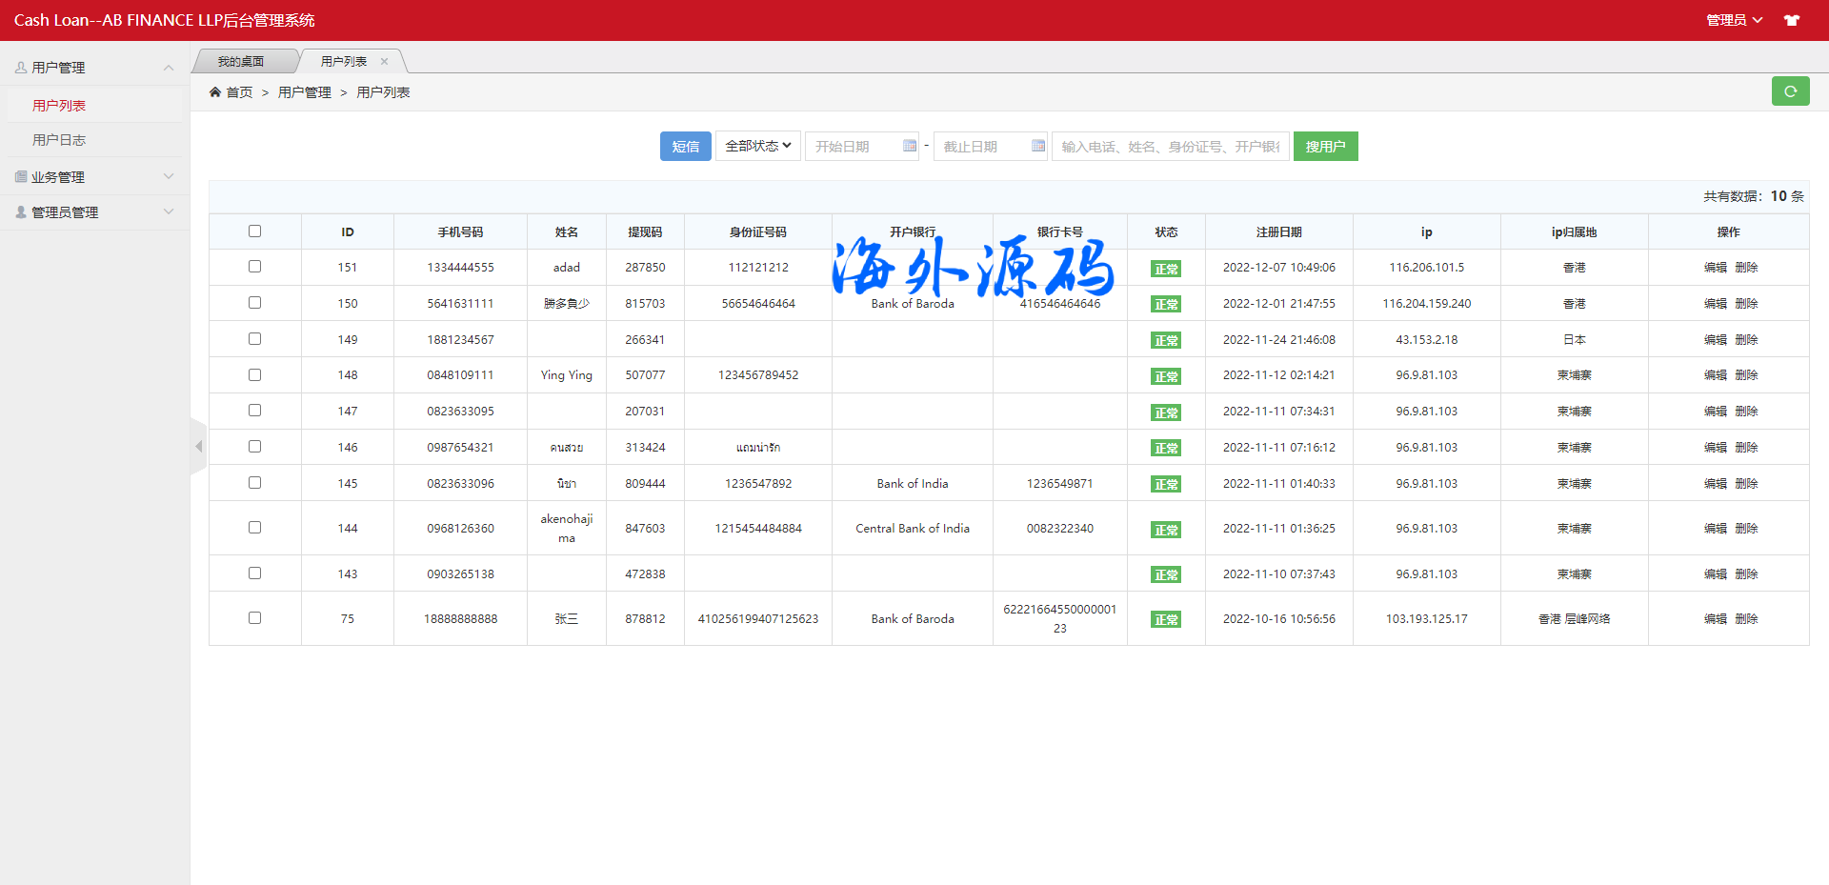The height and width of the screenshot is (885, 1829).
Task: Open calendar icon in end date field
Action: 1037,146
